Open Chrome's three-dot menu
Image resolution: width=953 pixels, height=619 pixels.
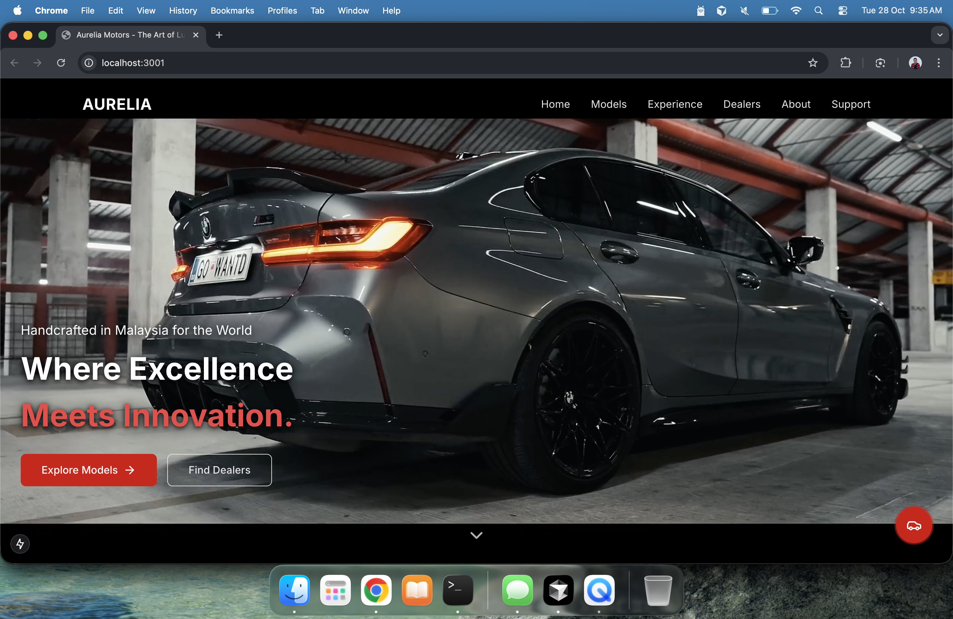(x=938, y=63)
